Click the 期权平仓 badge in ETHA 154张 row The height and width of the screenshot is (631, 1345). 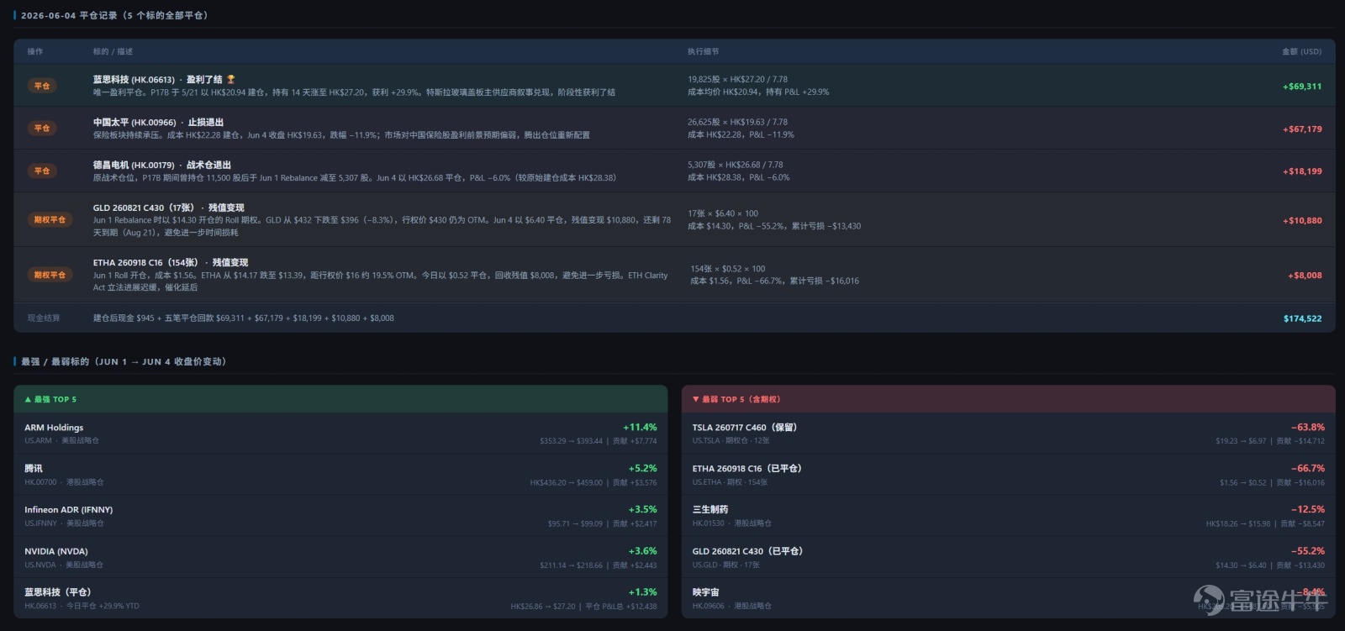[x=50, y=275]
